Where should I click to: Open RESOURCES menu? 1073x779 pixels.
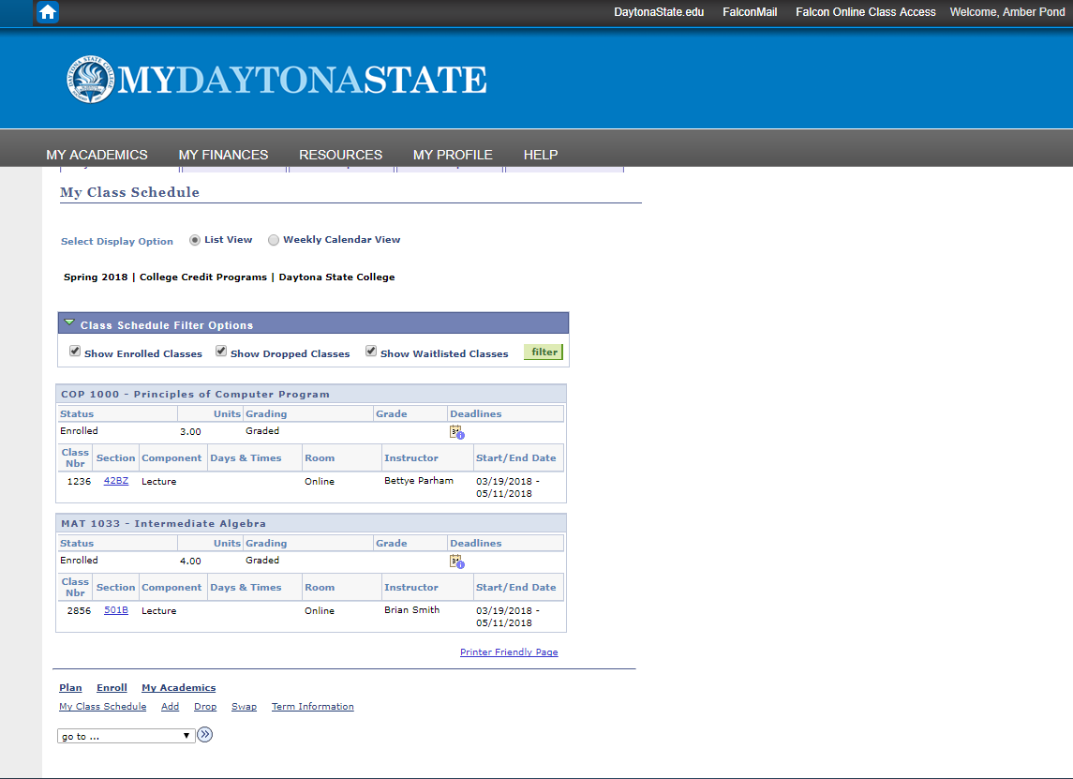pos(341,155)
